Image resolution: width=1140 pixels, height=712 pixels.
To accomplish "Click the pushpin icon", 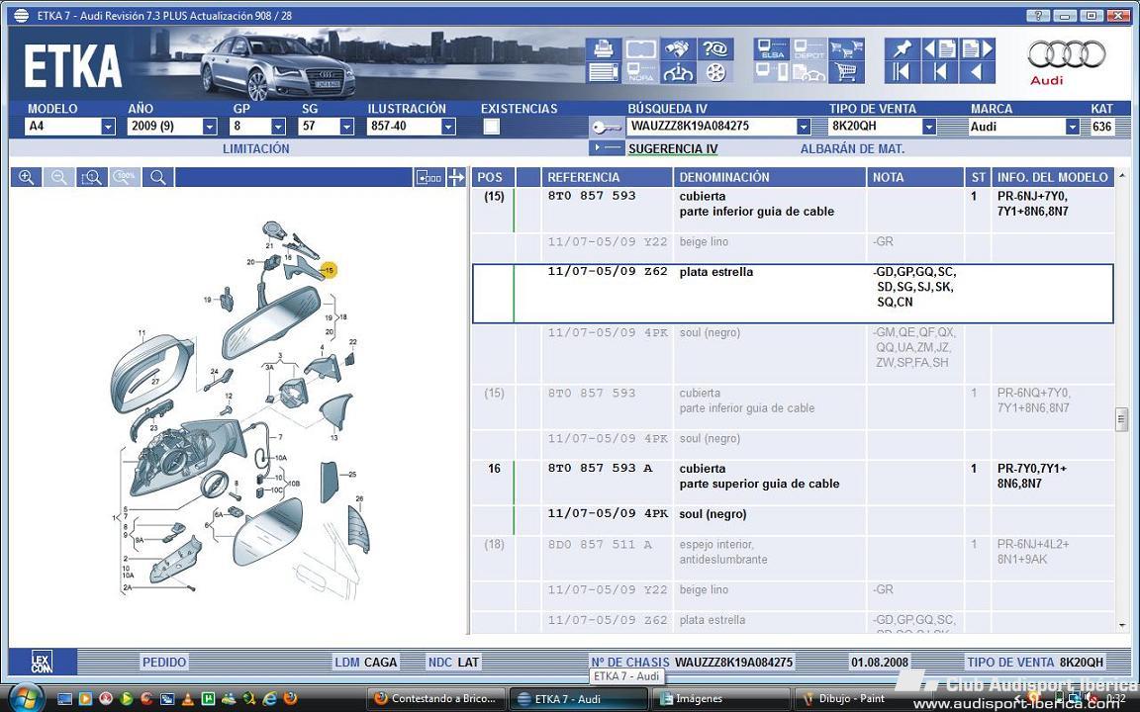I will (902, 49).
